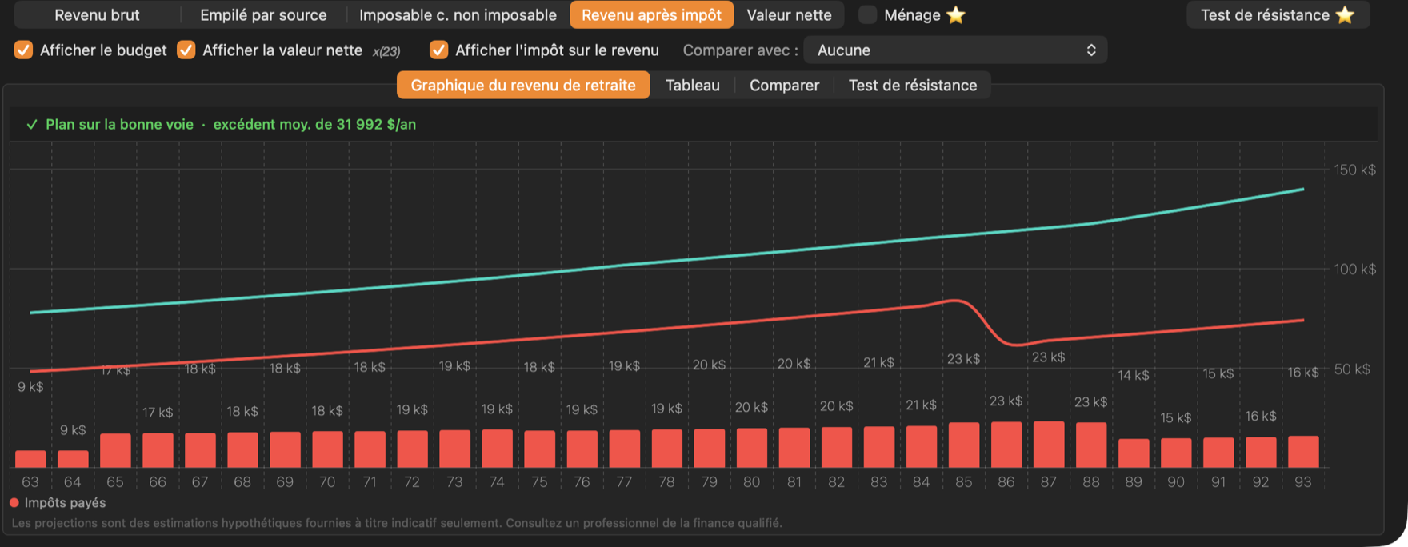Open the Test de résistance tab beside Comparer
The image size is (1408, 547).
[x=913, y=86]
